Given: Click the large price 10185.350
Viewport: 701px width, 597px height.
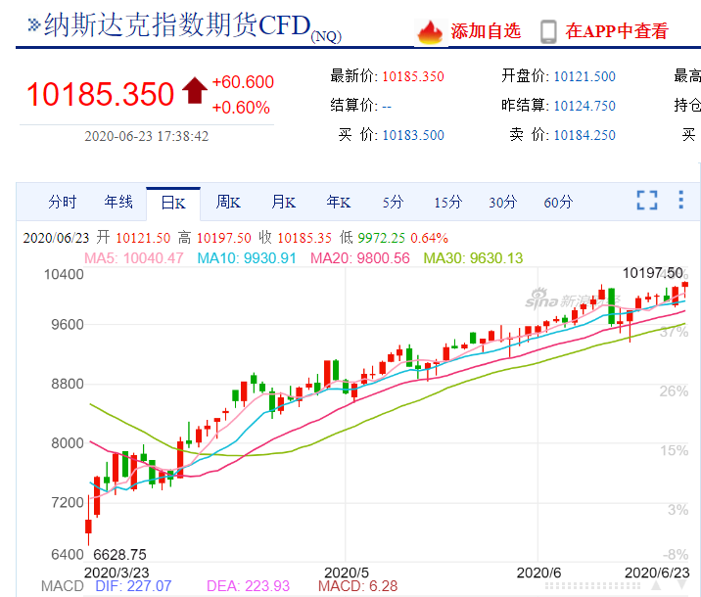Looking at the screenshot, I should 100,94.
